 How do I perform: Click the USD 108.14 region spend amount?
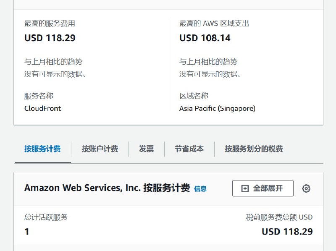[205, 38]
